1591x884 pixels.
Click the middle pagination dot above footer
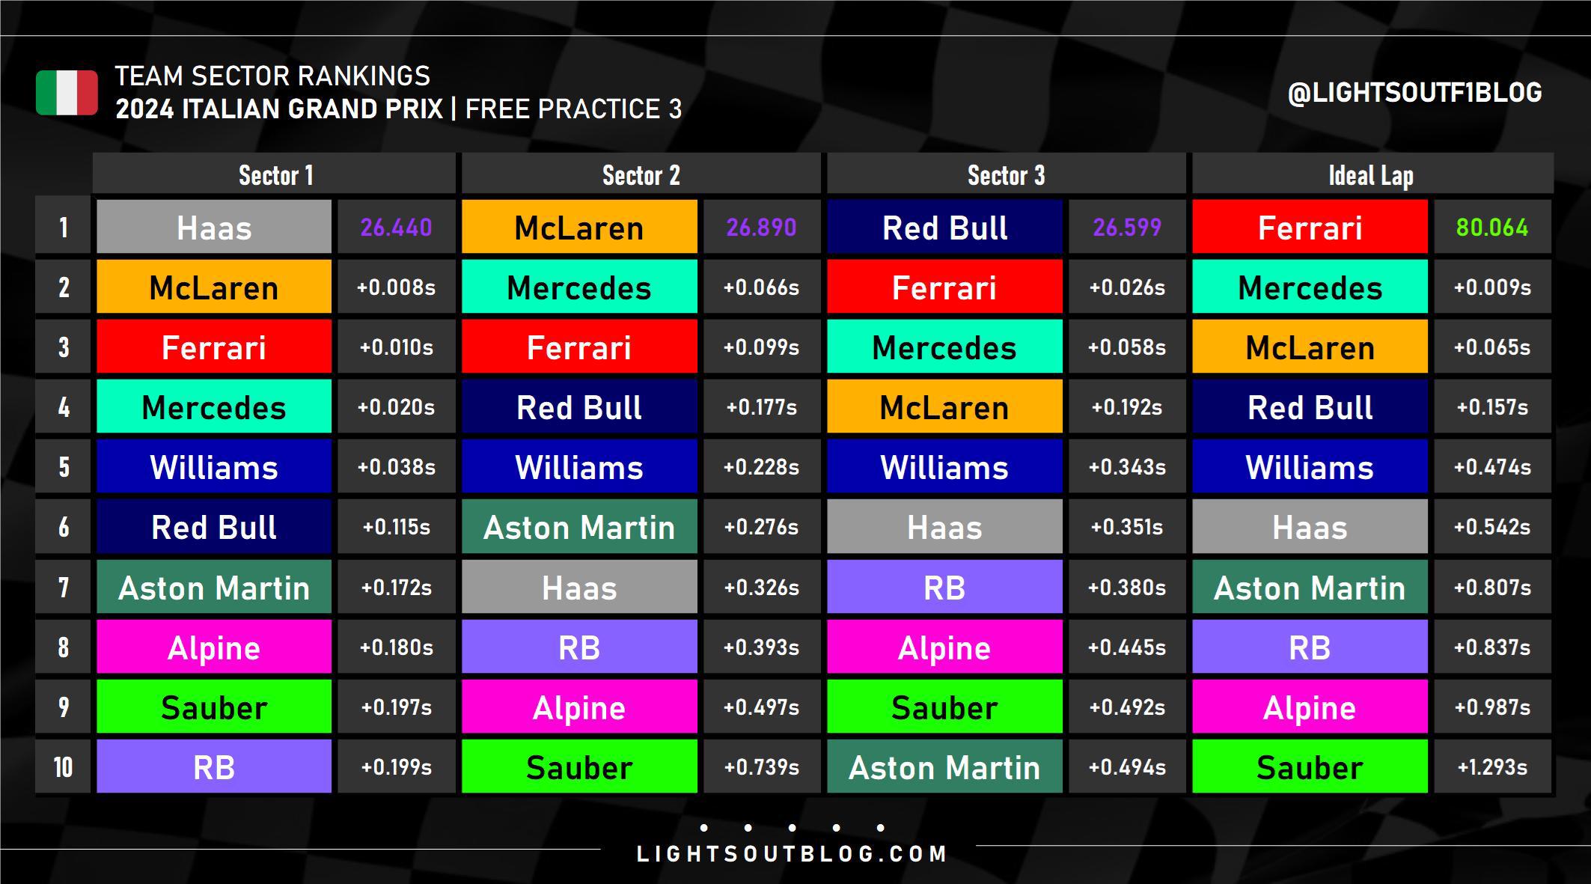pos(792,828)
